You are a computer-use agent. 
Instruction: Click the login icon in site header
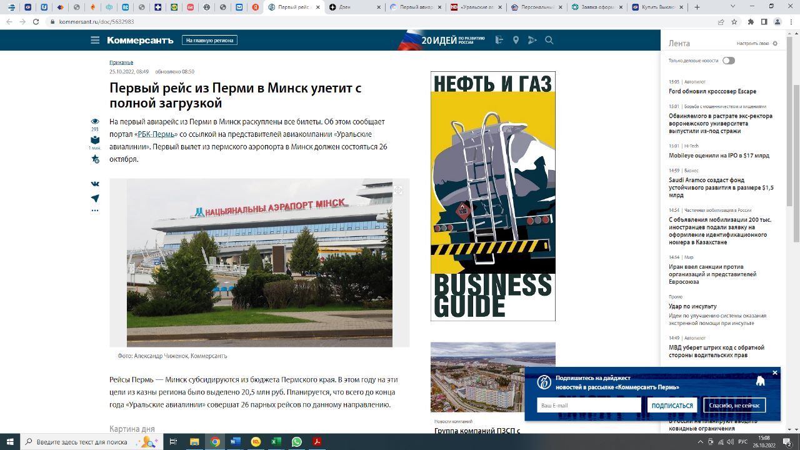(499, 40)
